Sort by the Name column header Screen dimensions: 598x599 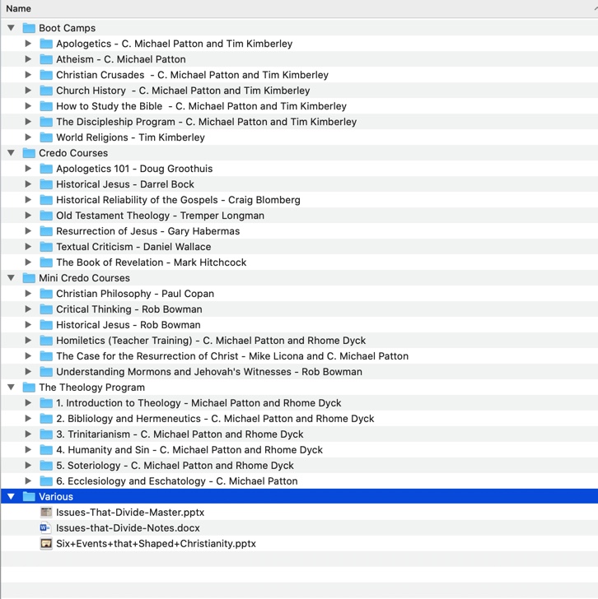click(x=299, y=8)
